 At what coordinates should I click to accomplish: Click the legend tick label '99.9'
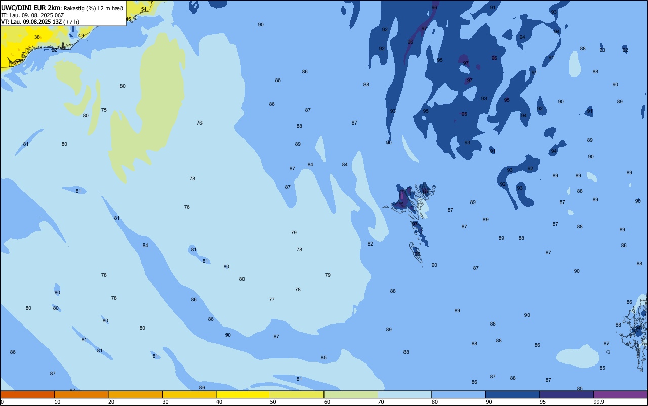[599, 402]
